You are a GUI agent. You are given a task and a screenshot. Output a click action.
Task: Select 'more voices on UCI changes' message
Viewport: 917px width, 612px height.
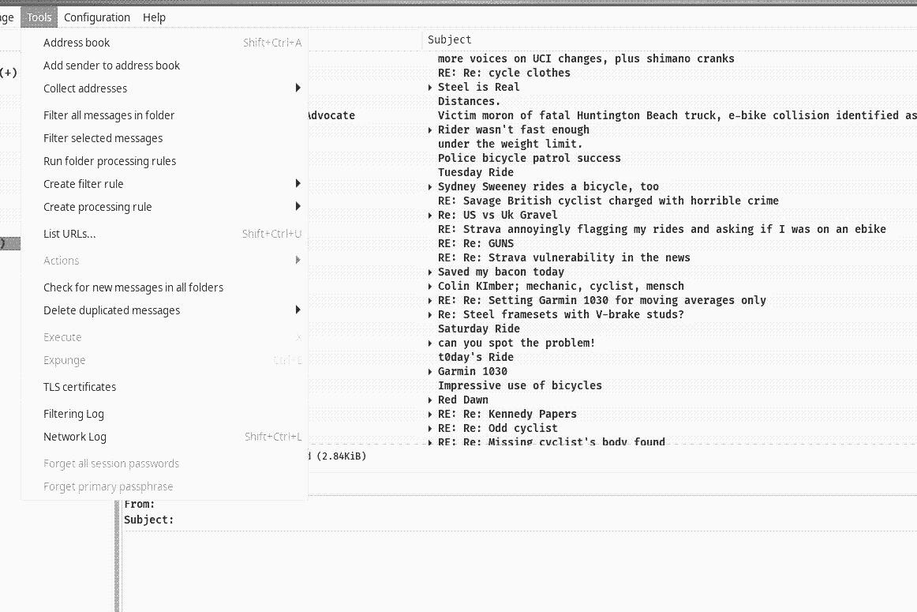click(x=586, y=58)
